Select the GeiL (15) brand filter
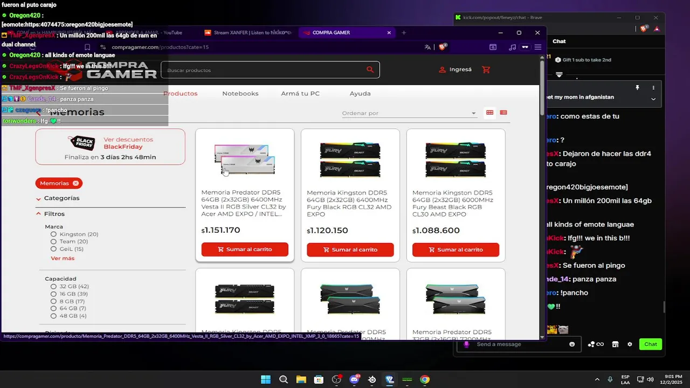This screenshot has height=388, width=690. click(67, 249)
